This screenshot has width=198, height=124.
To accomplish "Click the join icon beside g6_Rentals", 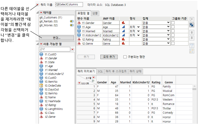I will pos(72,21).
